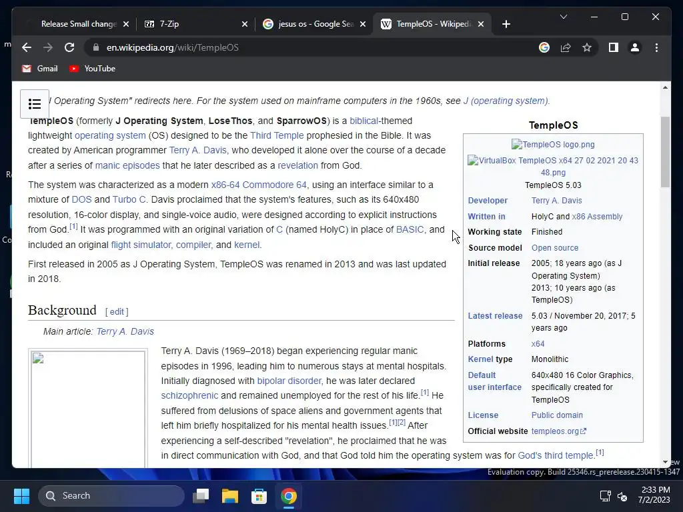Click the edit link beside Background
The height and width of the screenshot is (512, 683).
coord(117,312)
